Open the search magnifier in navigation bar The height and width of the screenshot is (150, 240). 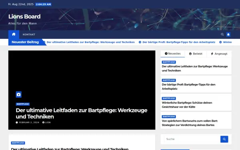click(222, 34)
